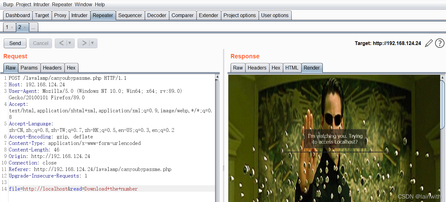Click the Connection: close line

33,163
